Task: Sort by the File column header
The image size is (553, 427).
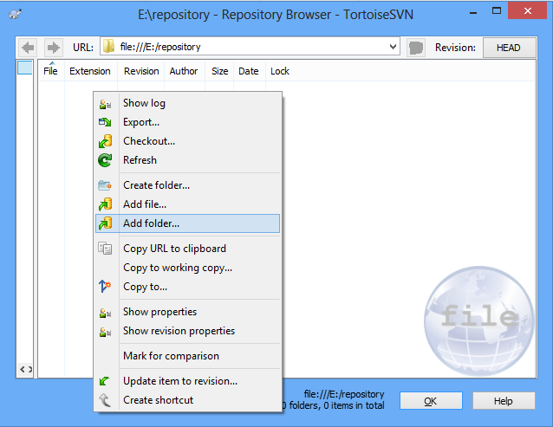Action: (x=51, y=71)
